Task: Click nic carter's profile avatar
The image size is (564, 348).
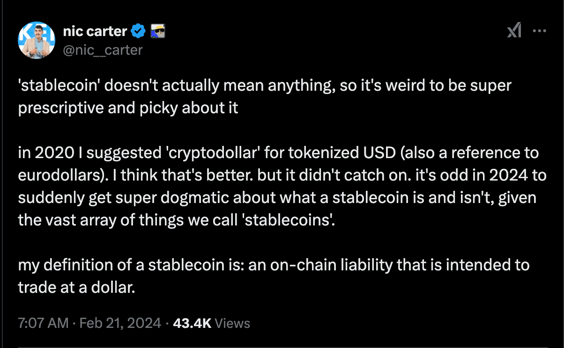Action: [x=36, y=40]
